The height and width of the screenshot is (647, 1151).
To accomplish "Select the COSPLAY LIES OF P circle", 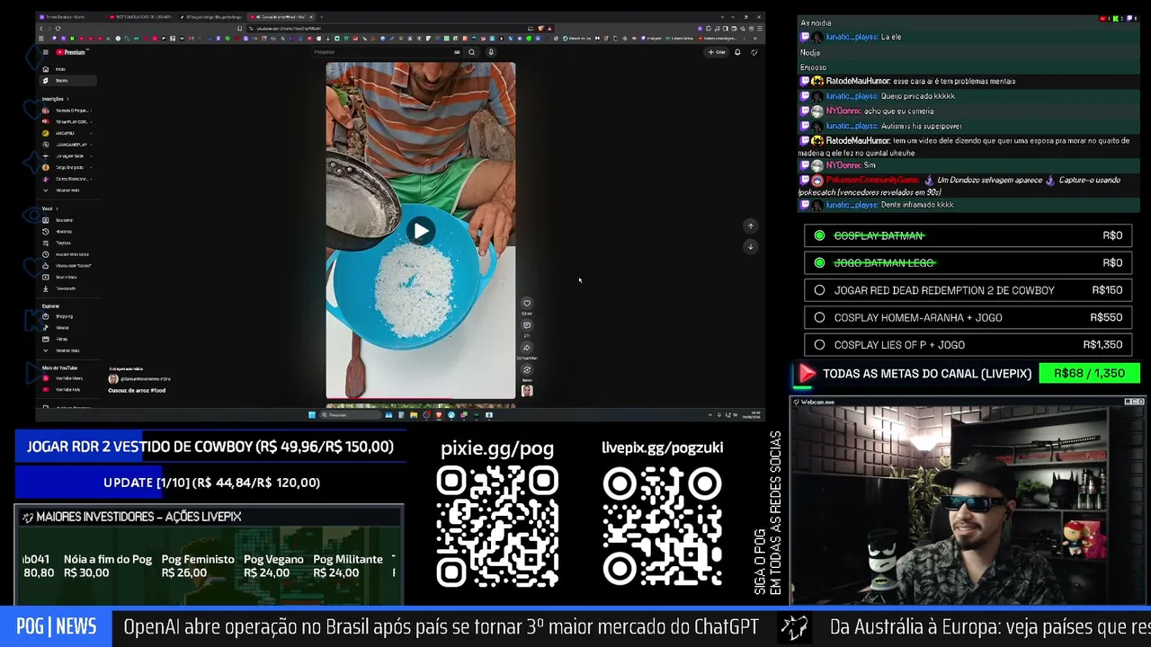I will (819, 345).
